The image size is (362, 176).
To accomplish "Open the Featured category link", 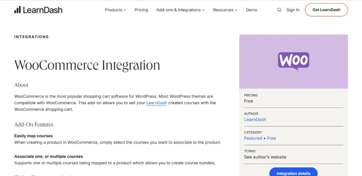I will 253,138.
